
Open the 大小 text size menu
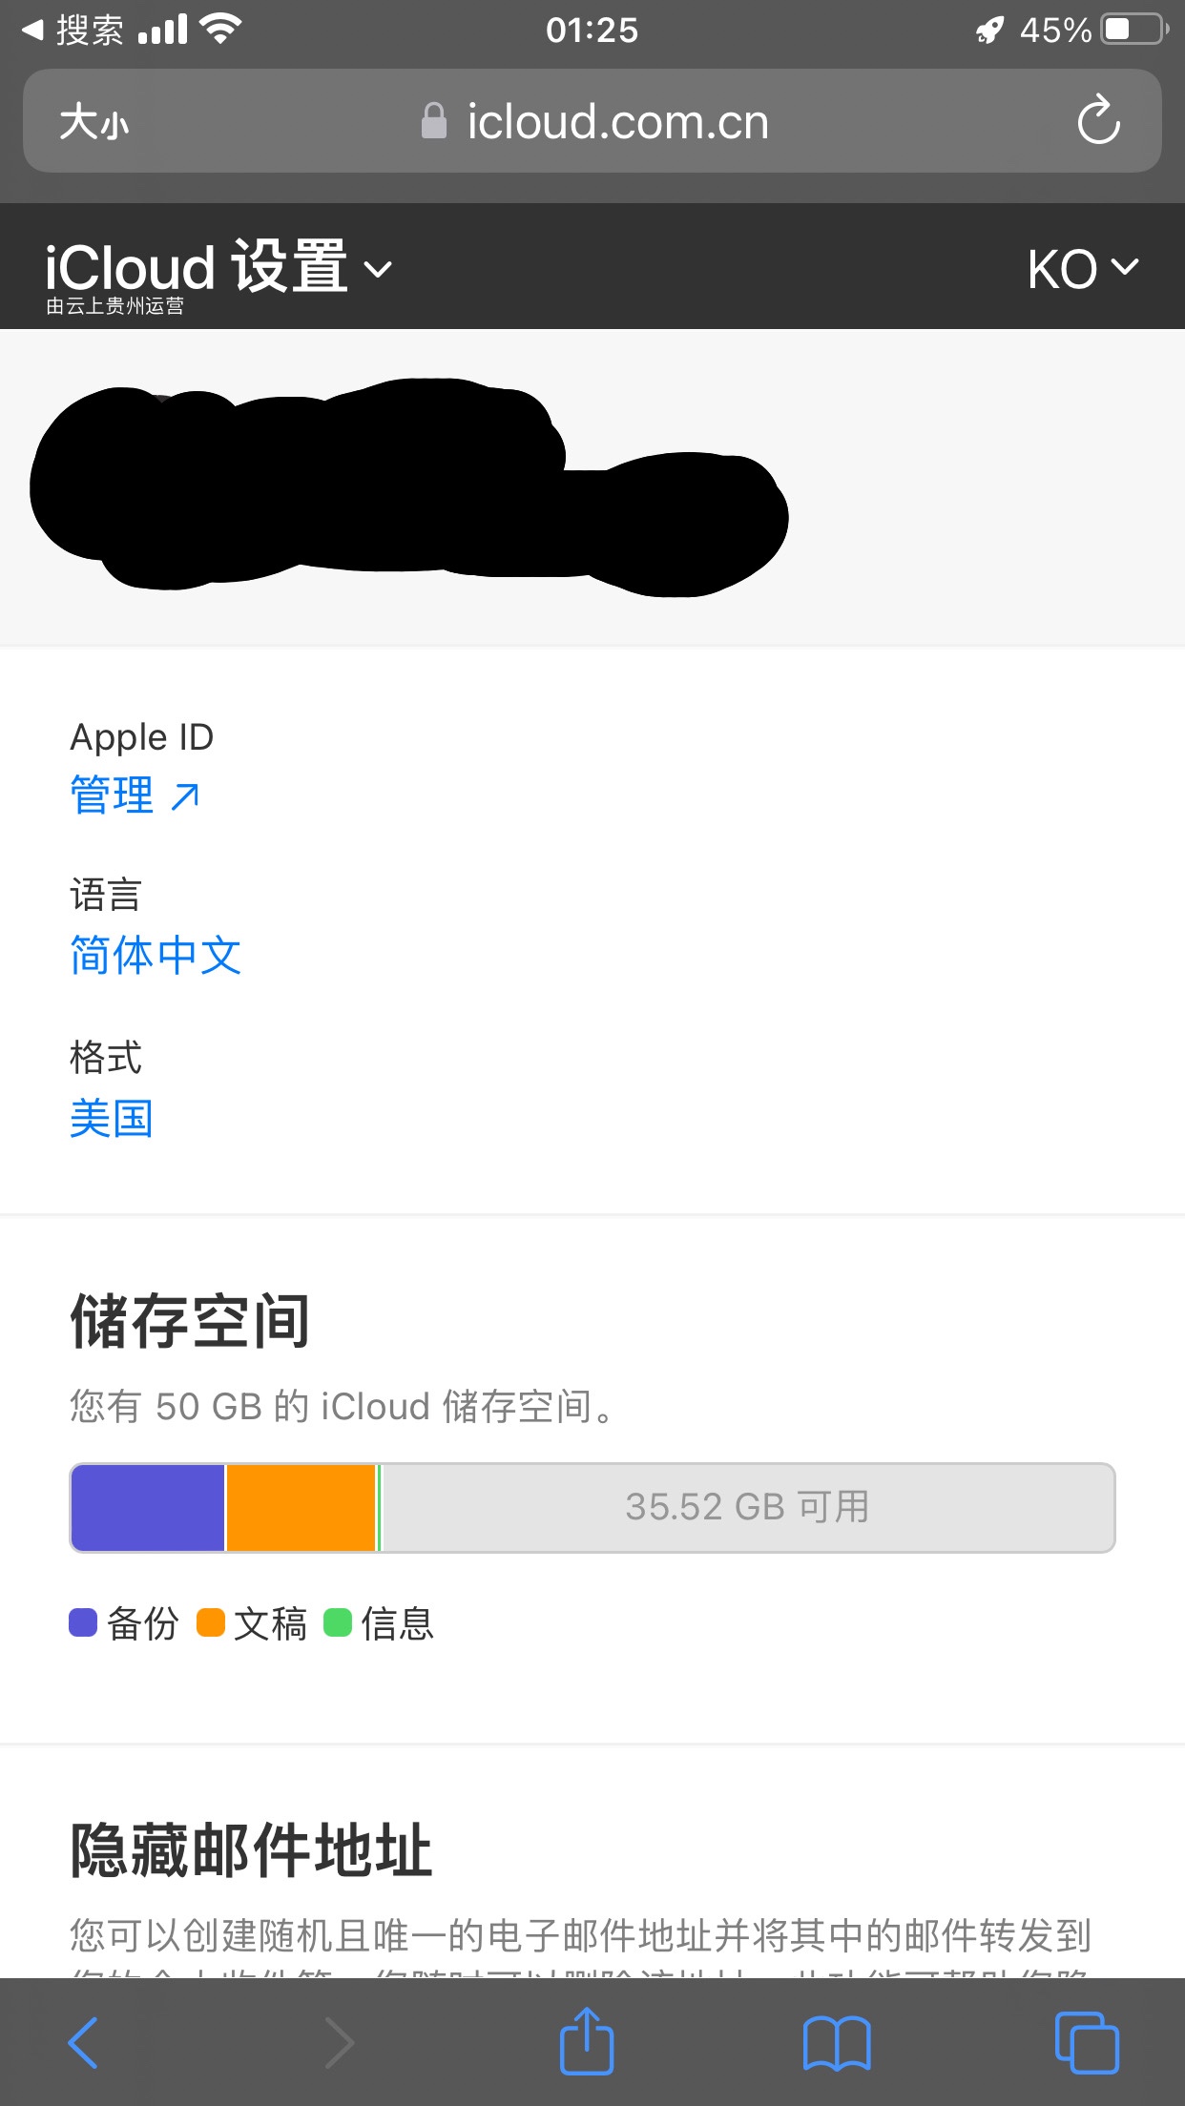click(x=94, y=122)
